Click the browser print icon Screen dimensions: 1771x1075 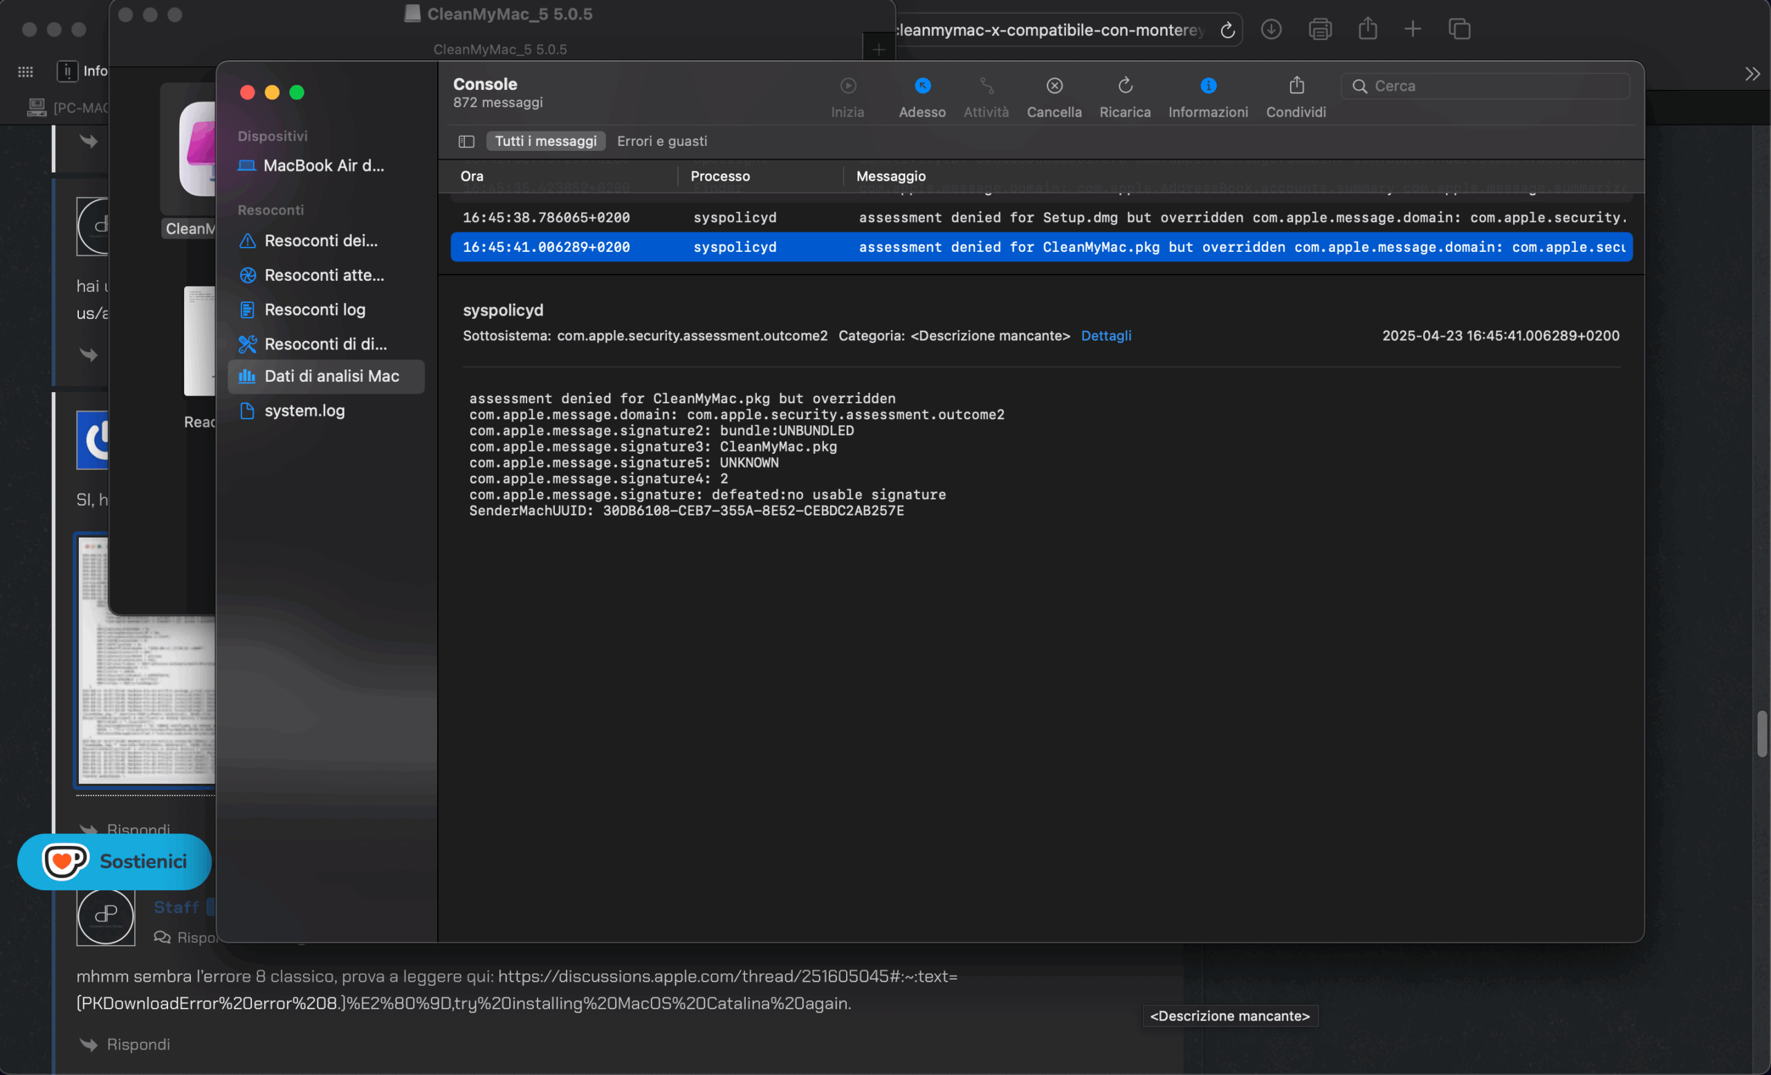click(x=1320, y=30)
